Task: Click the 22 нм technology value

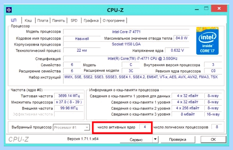Action: pyautogui.click(x=82, y=50)
